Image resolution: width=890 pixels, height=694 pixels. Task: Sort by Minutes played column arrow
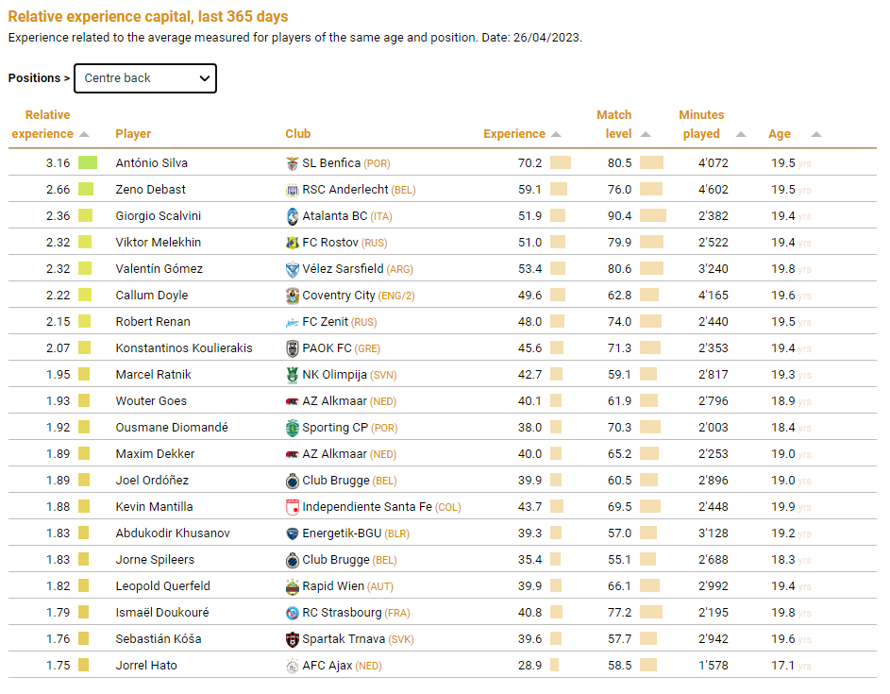pyautogui.click(x=741, y=134)
